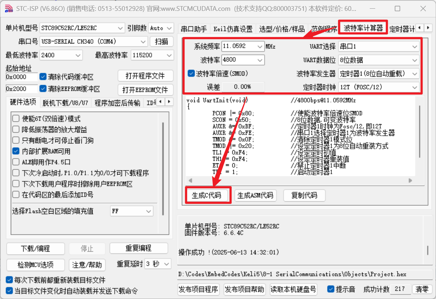Viewport: 436px width, 299px height.
Task: Click the 复制代码 button
Action: tap(304, 195)
